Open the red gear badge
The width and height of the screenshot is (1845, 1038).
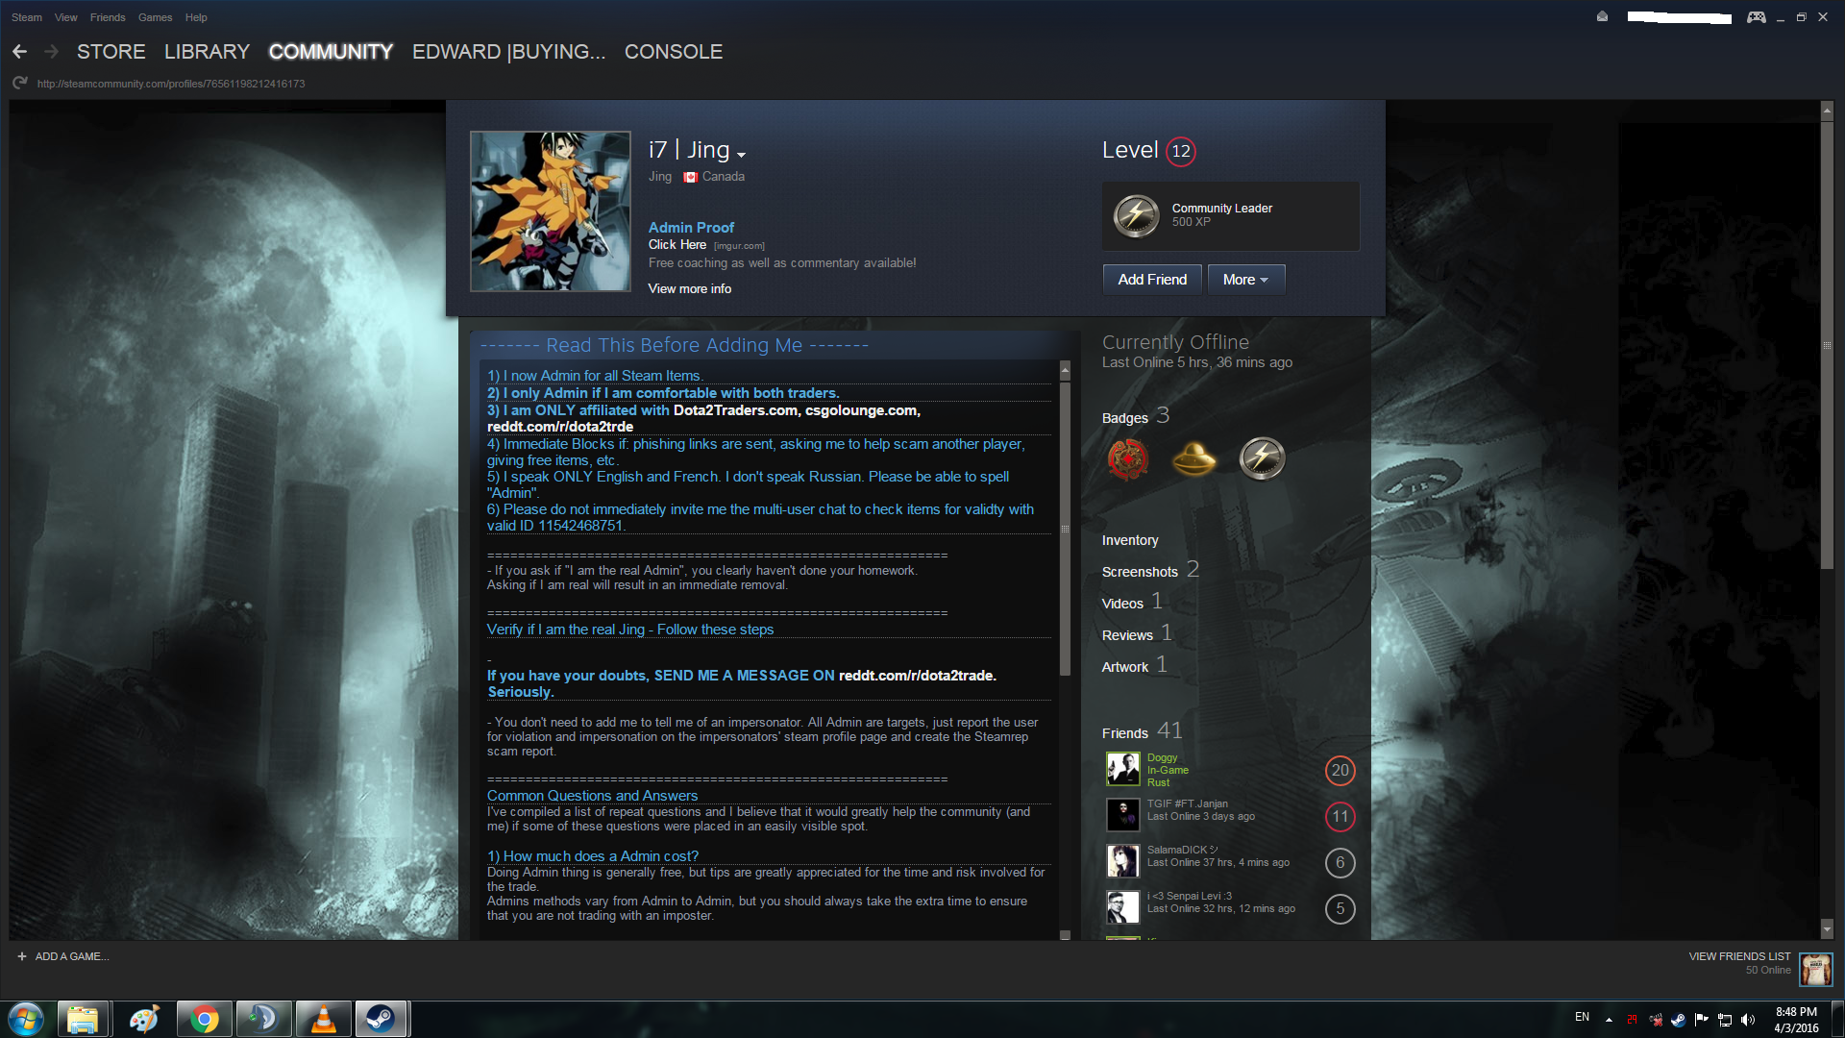click(1127, 459)
